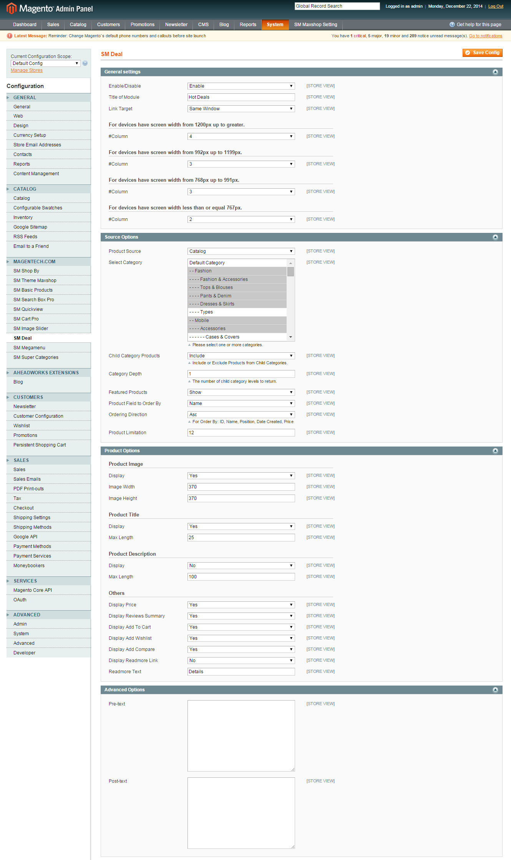Open the Product Source dropdown

241,251
